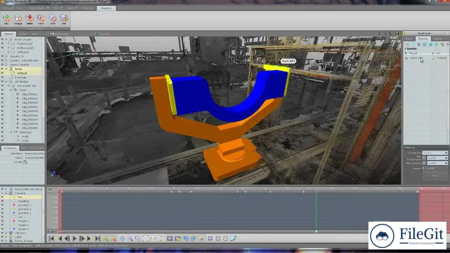Open the Results tab in ClashTools
The height and width of the screenshot is (253, 450).
[423, 39]
